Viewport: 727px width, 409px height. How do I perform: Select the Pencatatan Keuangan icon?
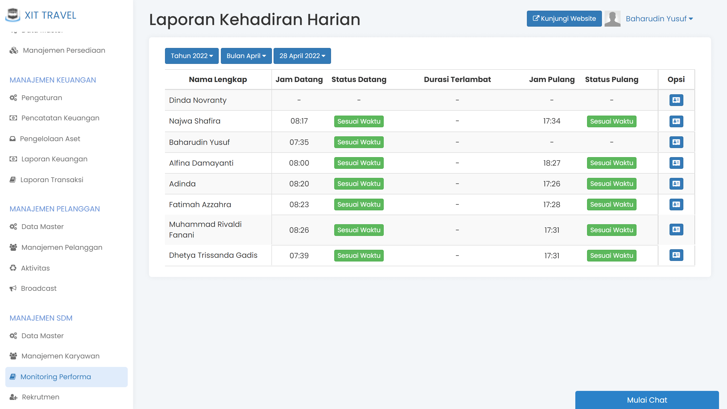coord(13,118)
